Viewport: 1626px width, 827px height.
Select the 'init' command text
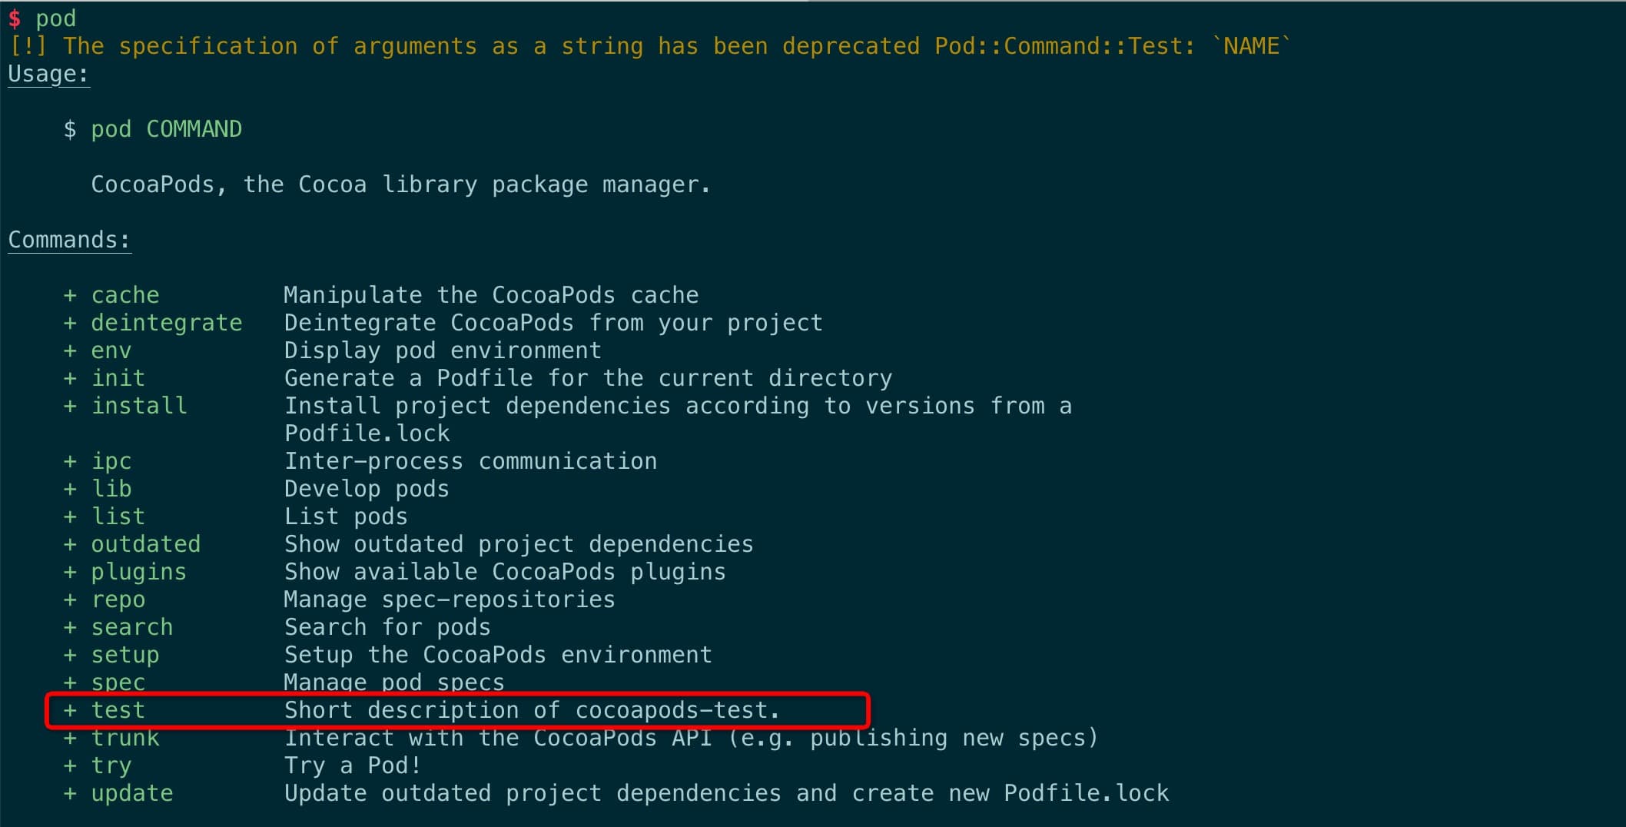pos(118,378)
